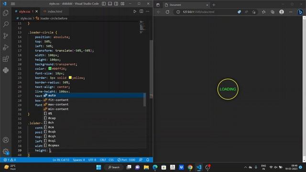Open the Accounts icon in activity bar

coord(6,140)
